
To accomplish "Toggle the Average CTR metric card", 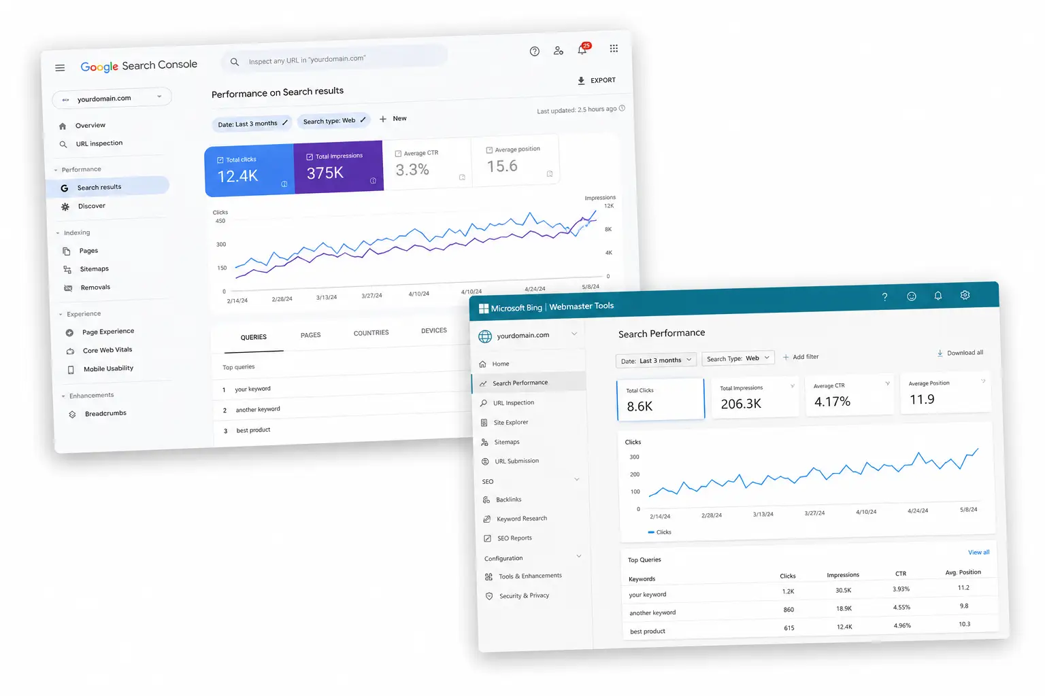I will point(427,163).
